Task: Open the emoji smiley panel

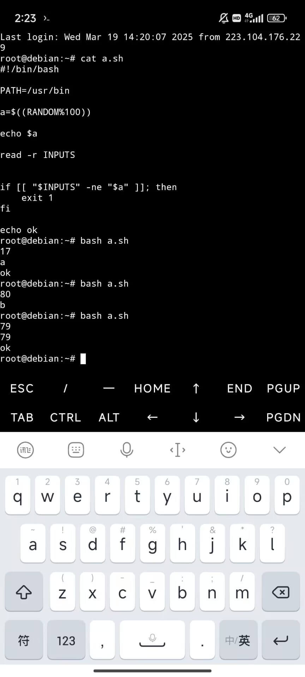Action: pyautogui.click(x=228, y=450)
